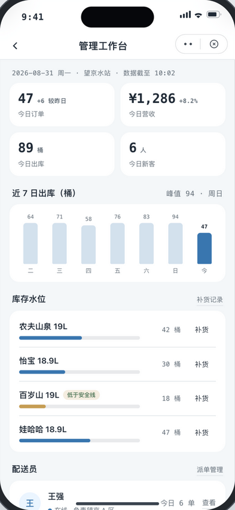Image resolution: width=235 pixels, height=510 pixels.
Task: Tap 补货 for 娃哈哈 18.9L
Action: click(x=202, y=433)
